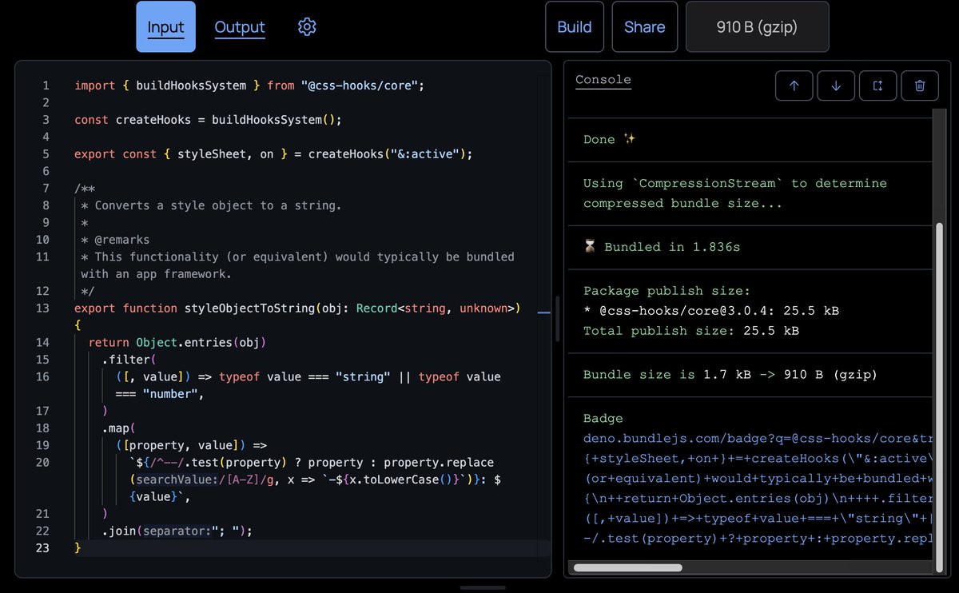
Task: Click "buildHooksSystem" in the import line
Action: tap(191, 85)
